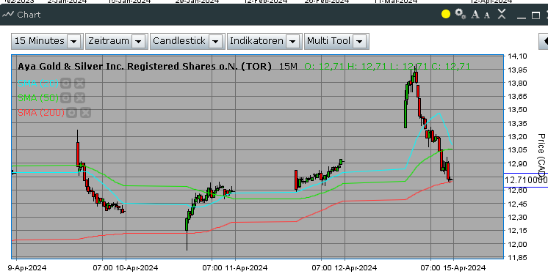Remove the SMA (20) indicator
Image resolution: width=548 pixels, height=274 pixels.
click(x=79, y=84)
